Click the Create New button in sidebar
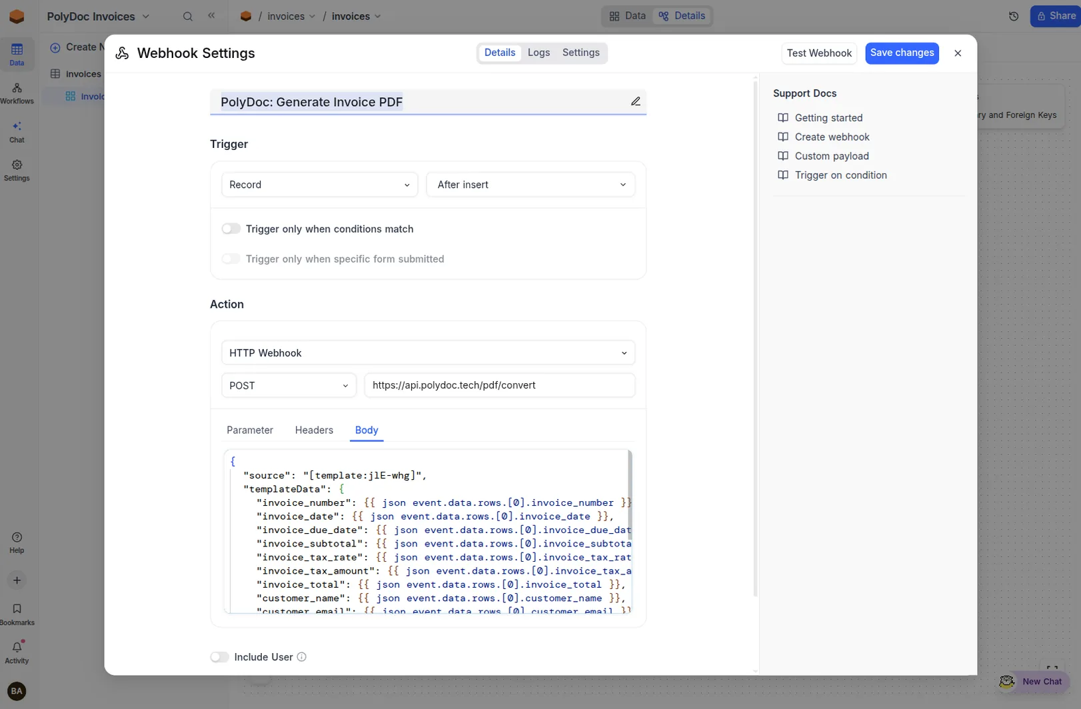Screen dimensions: 1081x709 click(x=77, y=47)
